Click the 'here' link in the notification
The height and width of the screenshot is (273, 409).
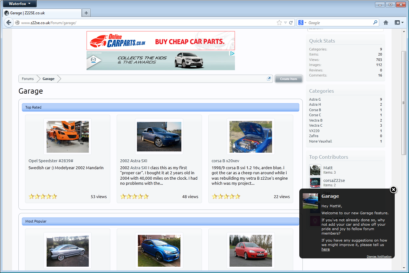coord(325,249)
